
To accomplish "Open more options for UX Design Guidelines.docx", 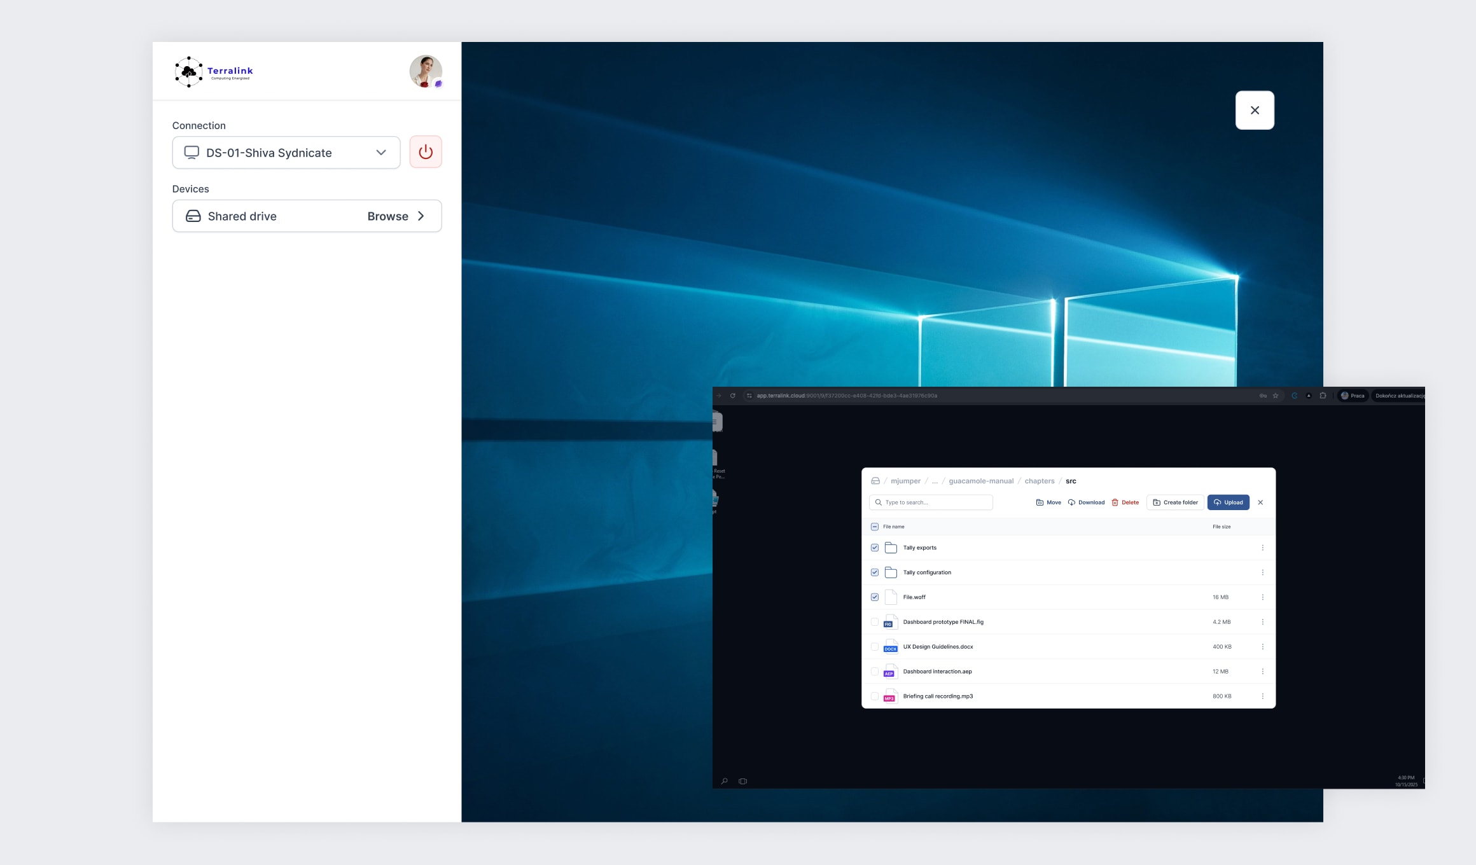I will [1263, 647].
